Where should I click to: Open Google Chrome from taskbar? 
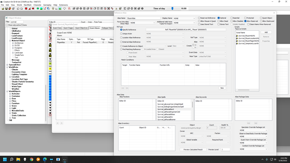coord(31,159)
